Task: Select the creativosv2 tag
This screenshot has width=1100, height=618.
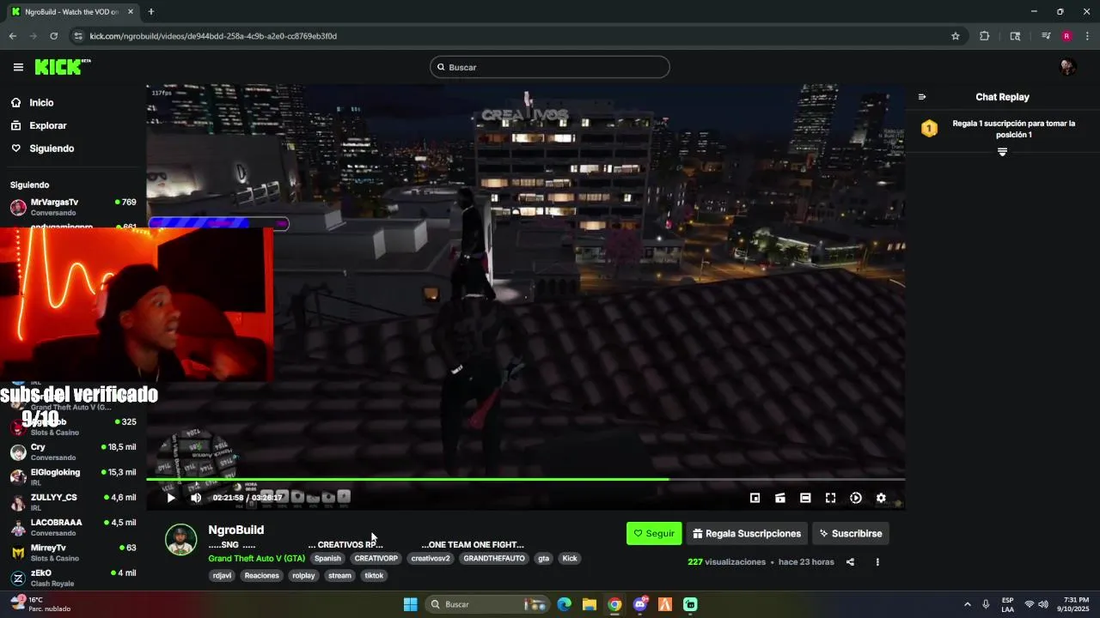Action: click(431, 558)
